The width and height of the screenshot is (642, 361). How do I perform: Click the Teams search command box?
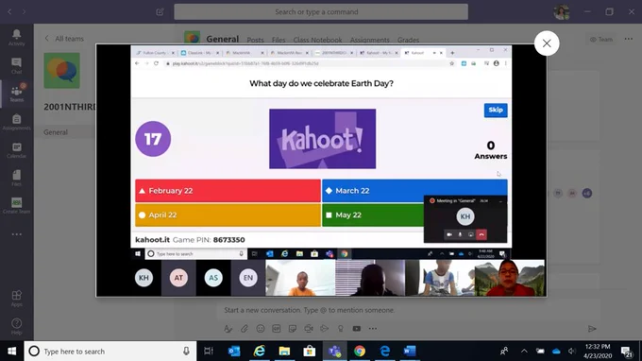point(321,12)
